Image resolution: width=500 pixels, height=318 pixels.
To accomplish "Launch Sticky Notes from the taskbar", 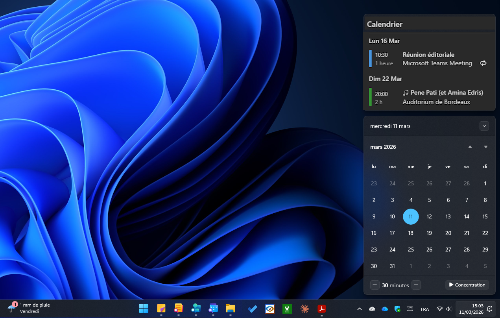I will [161, 309].
